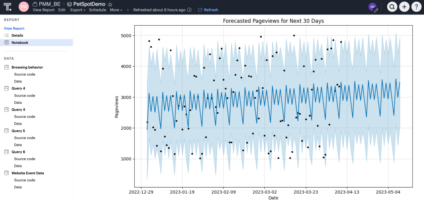Select the Notebook sidebar item

coord(20,42)
